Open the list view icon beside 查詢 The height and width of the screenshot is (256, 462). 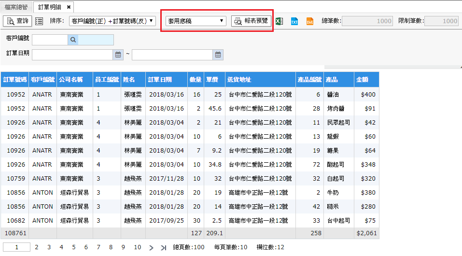pyautogui.click(x=39, y=21)
